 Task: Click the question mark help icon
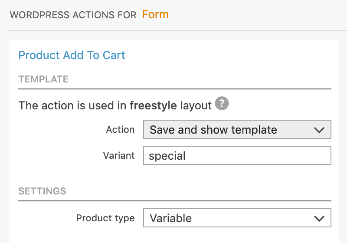tap(222, 103)
